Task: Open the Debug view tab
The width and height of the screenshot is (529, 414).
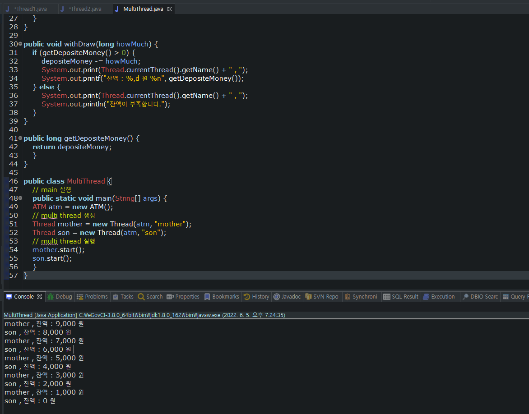Action: [60, 297]
